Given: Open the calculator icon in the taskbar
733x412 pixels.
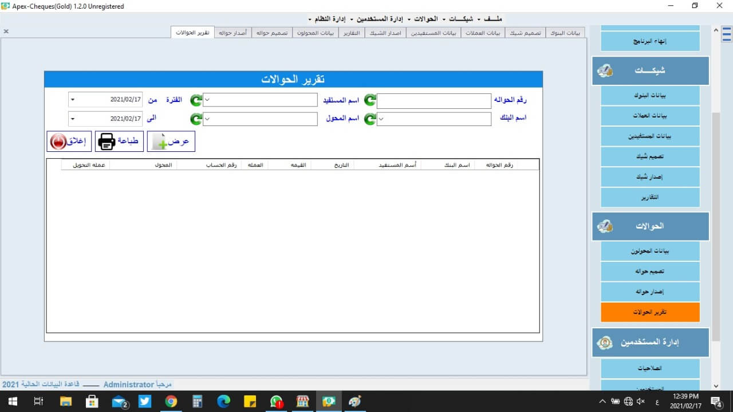Looking at the screenshot, I should 198,402.
